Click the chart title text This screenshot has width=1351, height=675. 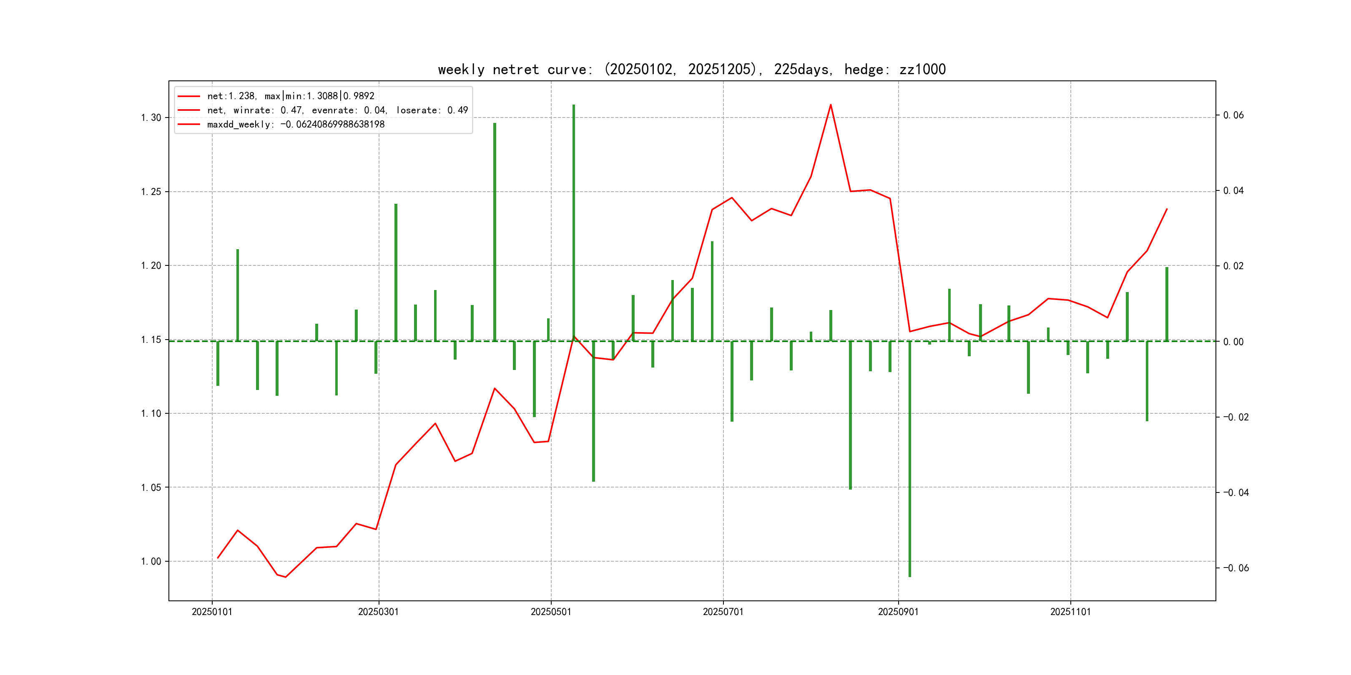pyautogui.click(x=691, y=69)
